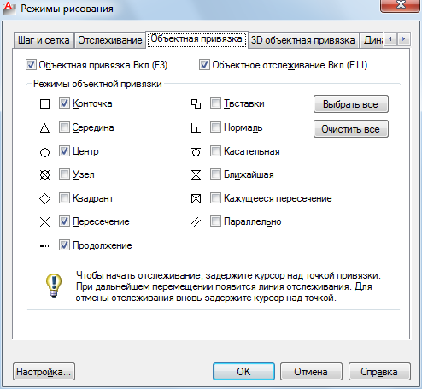
Task: Click the square Endpoint snap icon
Action: pos(44,104)
